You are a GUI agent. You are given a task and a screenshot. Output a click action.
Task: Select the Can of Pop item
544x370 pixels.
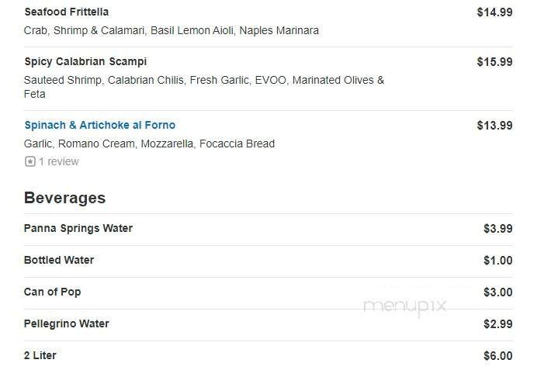click(52, 292)
